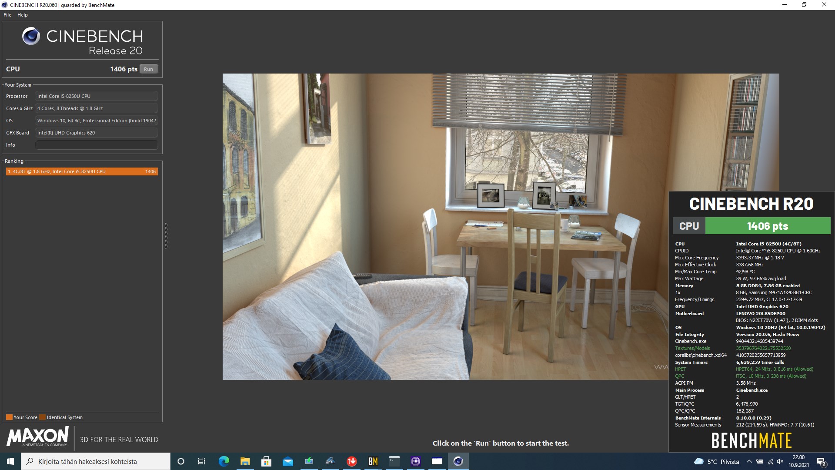The width and height of the screenshot is (835, 470).
Task: Open Microsoft Store from the taskbar
Action: [266, 461]
